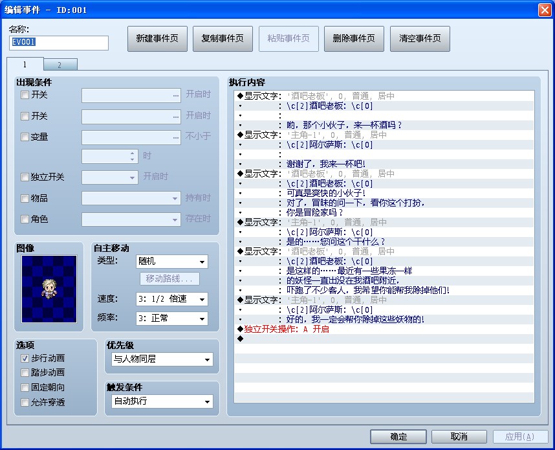Click the 新建事件页 button
This screenshot has height=450, width=555.
coord(157,39)
